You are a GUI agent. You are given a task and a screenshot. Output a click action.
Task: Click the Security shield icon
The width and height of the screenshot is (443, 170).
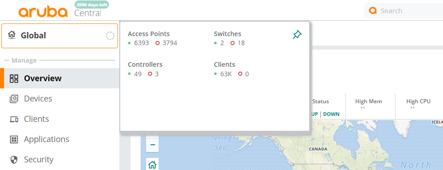coord(14,160)
